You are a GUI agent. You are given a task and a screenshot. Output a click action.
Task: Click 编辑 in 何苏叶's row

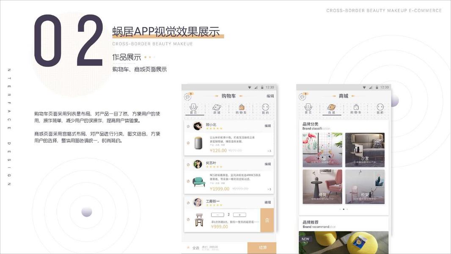point(267,164)
